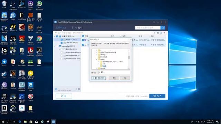Click the EaseUS file search box

[x=148, y=28]
